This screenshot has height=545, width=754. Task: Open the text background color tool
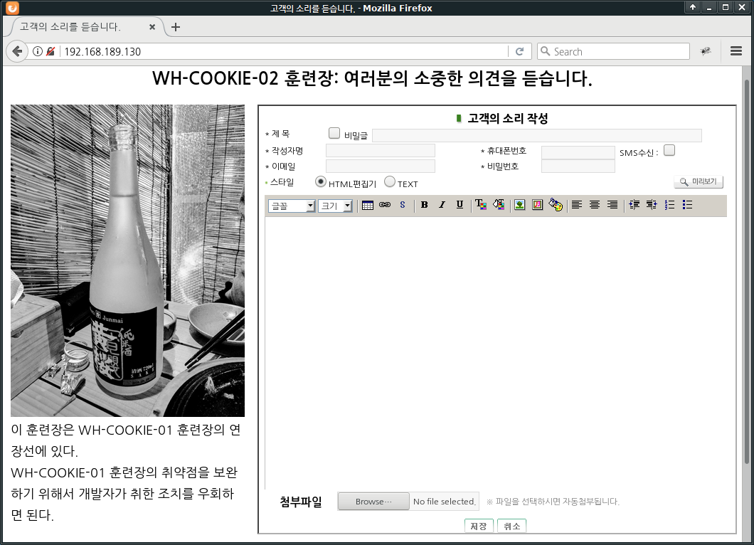tap(499, 205)
